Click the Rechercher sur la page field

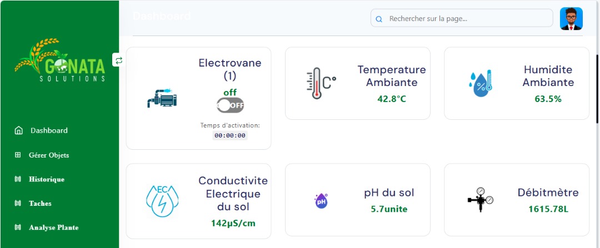tap(462, 18)
